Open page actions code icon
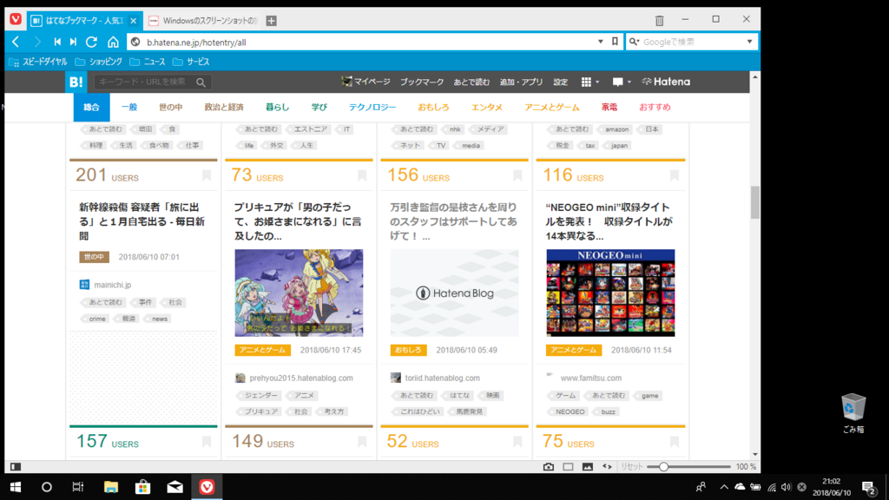Screen dimensions: 889x500 (607, 466)
